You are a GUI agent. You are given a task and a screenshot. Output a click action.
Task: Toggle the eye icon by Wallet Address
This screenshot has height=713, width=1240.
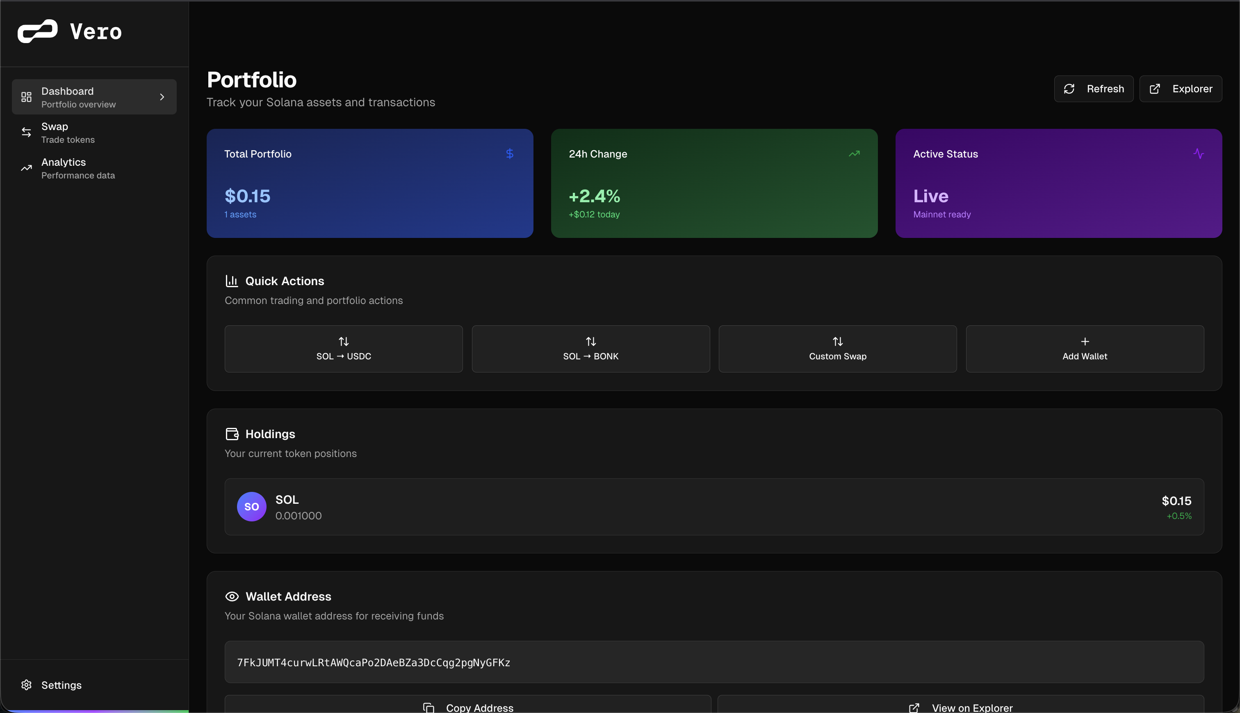[x=232, y=596]
